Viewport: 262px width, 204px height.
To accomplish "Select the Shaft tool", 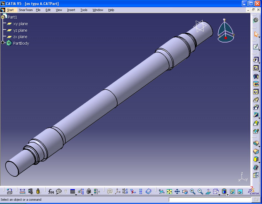I will point(256,76).
